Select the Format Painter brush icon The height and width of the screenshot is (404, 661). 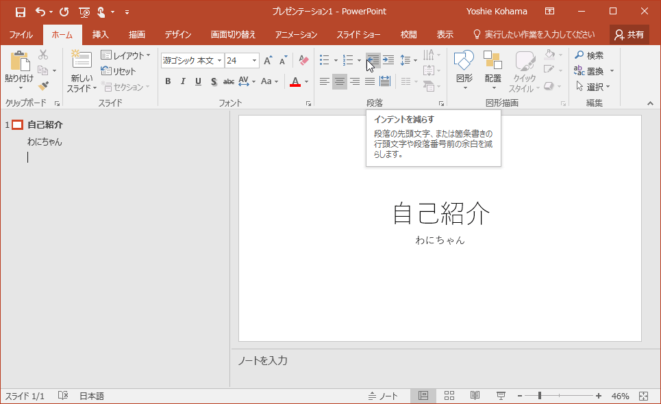44,85
